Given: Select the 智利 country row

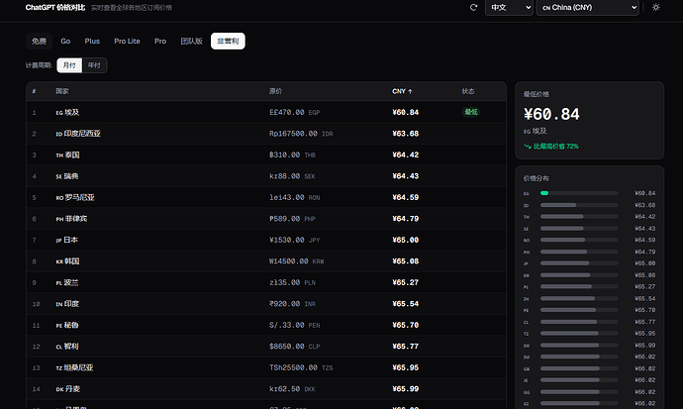Looking at the screenshot, I should coord(266,347).
